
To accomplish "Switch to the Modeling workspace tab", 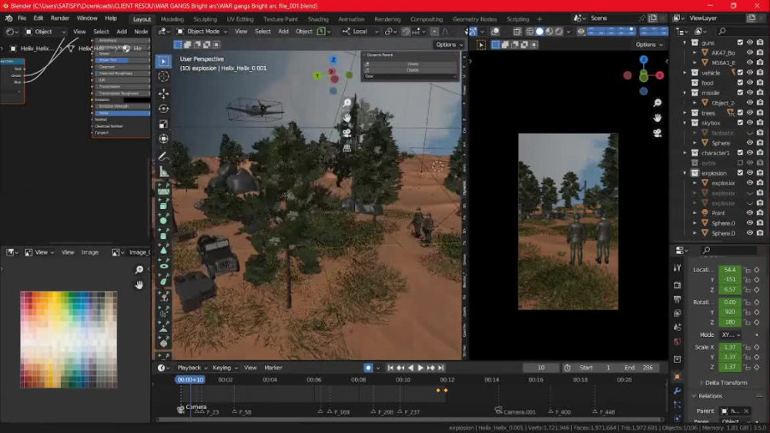I will pyautogui.click(x=172, y=19).
